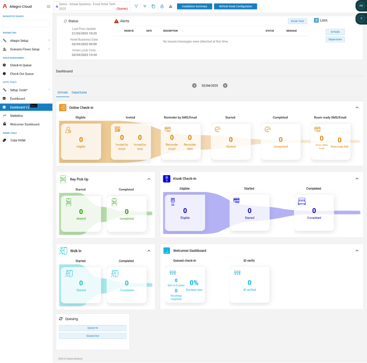
Task: Collapse the Kiosk Check-In panel
Action: (357, 179)
